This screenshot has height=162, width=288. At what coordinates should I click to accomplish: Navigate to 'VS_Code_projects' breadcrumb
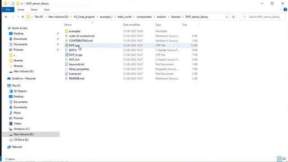84,17
